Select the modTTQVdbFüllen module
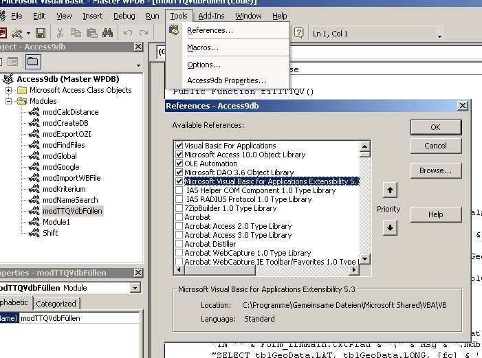 [x=72, y=211]
